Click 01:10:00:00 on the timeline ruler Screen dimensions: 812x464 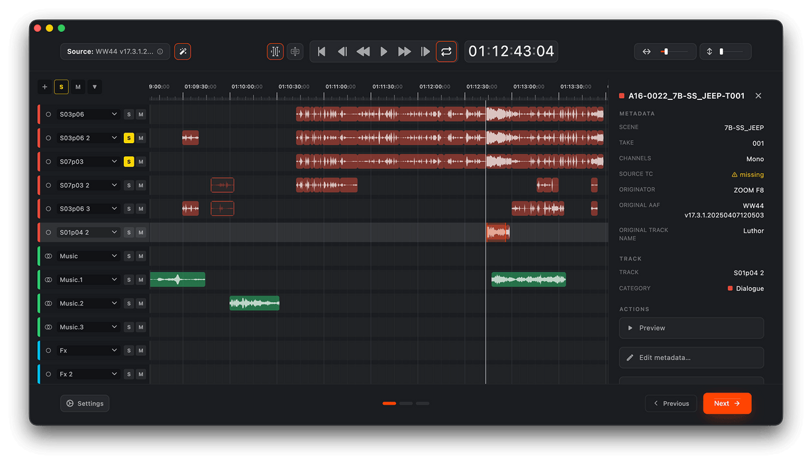(x=247, y=87)
